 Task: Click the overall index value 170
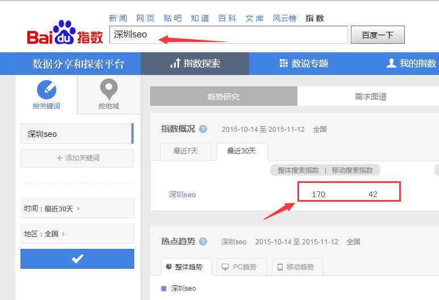tap(318, 194)
